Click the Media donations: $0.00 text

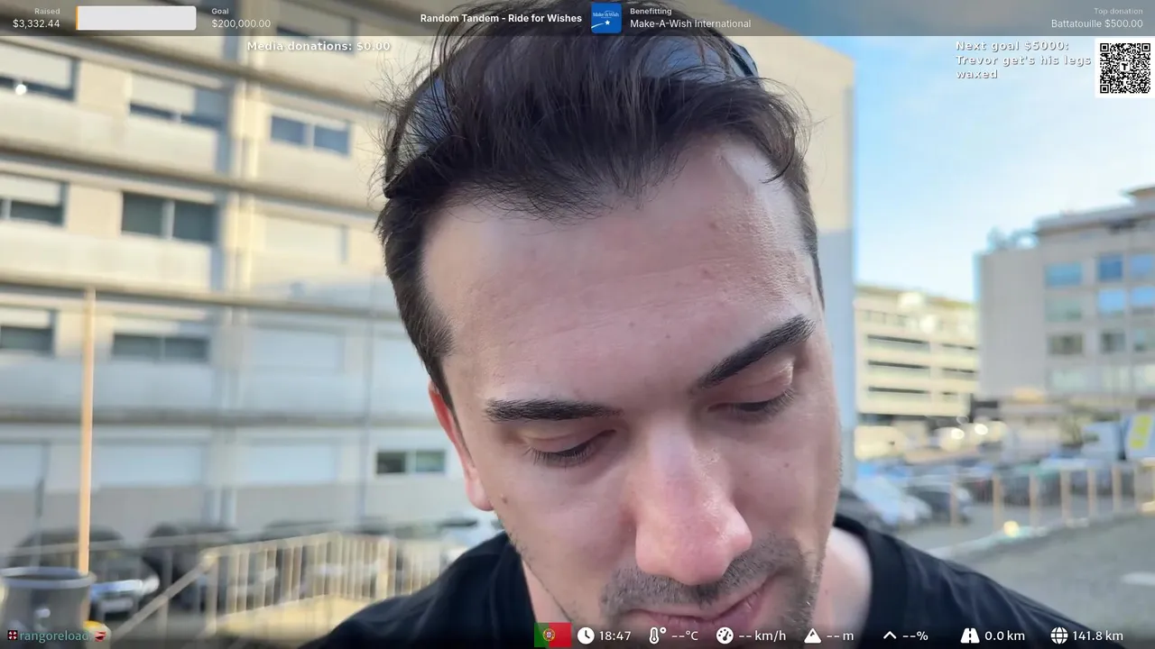(319, 46)
